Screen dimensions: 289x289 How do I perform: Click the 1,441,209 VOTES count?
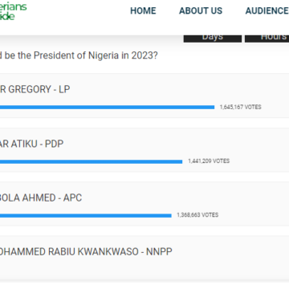(209, 161)
